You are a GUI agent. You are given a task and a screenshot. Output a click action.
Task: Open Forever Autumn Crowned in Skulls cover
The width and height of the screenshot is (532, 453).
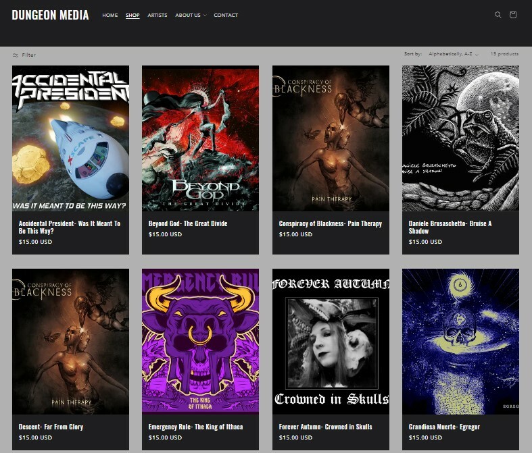331,342
